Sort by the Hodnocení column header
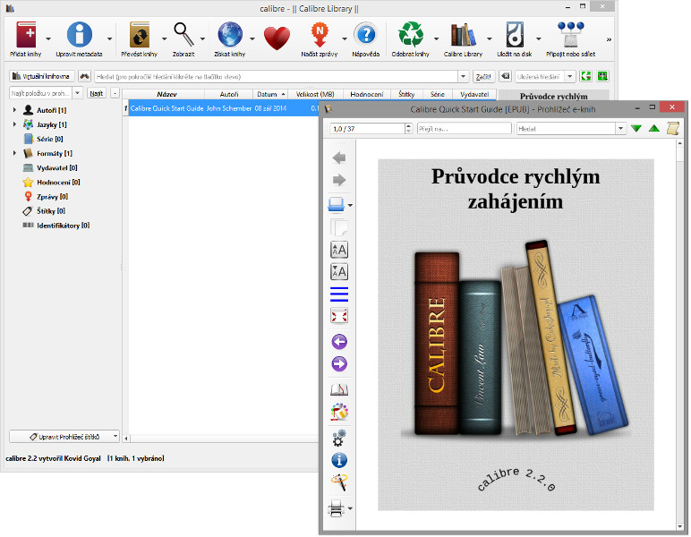This screenshot has width=691, height=537. [x=367, y=94]
